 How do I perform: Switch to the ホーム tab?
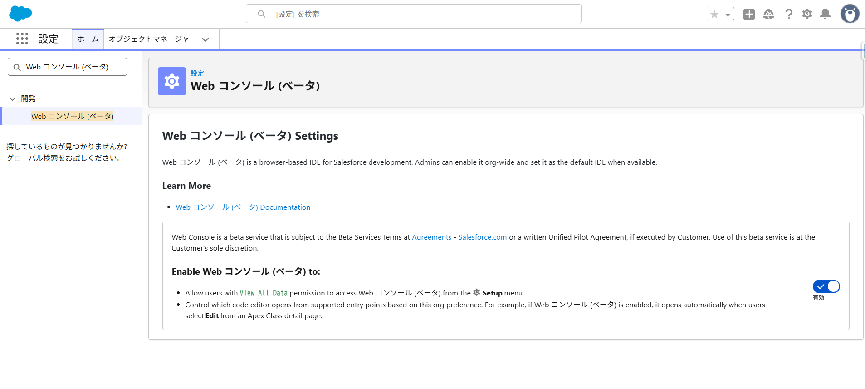pos(88,39)
